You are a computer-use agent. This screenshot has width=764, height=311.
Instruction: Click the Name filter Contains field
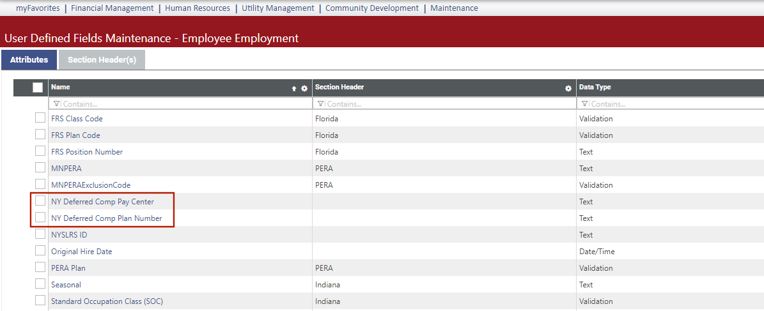(x=182, y=103)
